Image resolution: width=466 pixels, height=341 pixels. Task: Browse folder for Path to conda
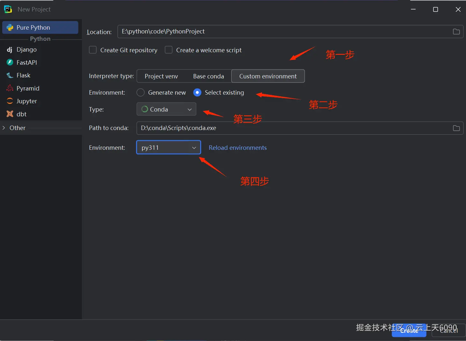point(456,128)
